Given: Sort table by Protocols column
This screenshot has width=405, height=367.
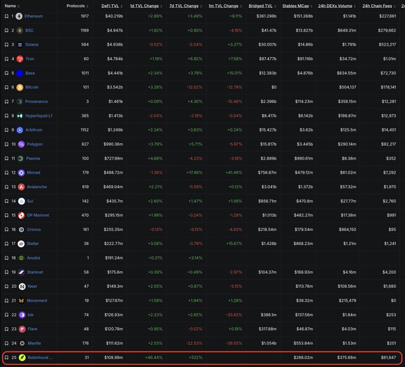Looking at the screenshot, I should pyautogui.click(x=77, y=6).
